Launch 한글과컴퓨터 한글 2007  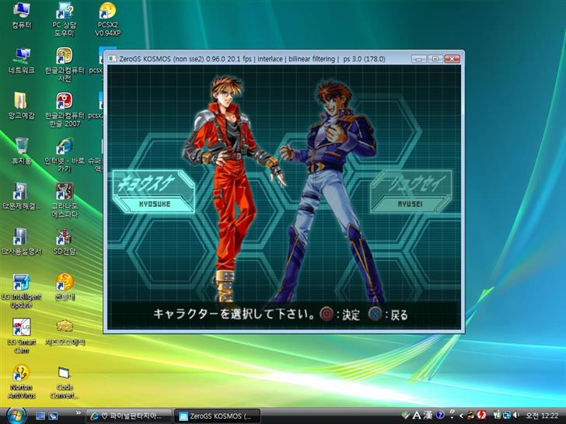65,109
